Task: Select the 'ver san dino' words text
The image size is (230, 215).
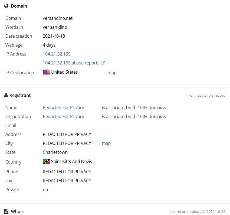Action: [55, 27]
